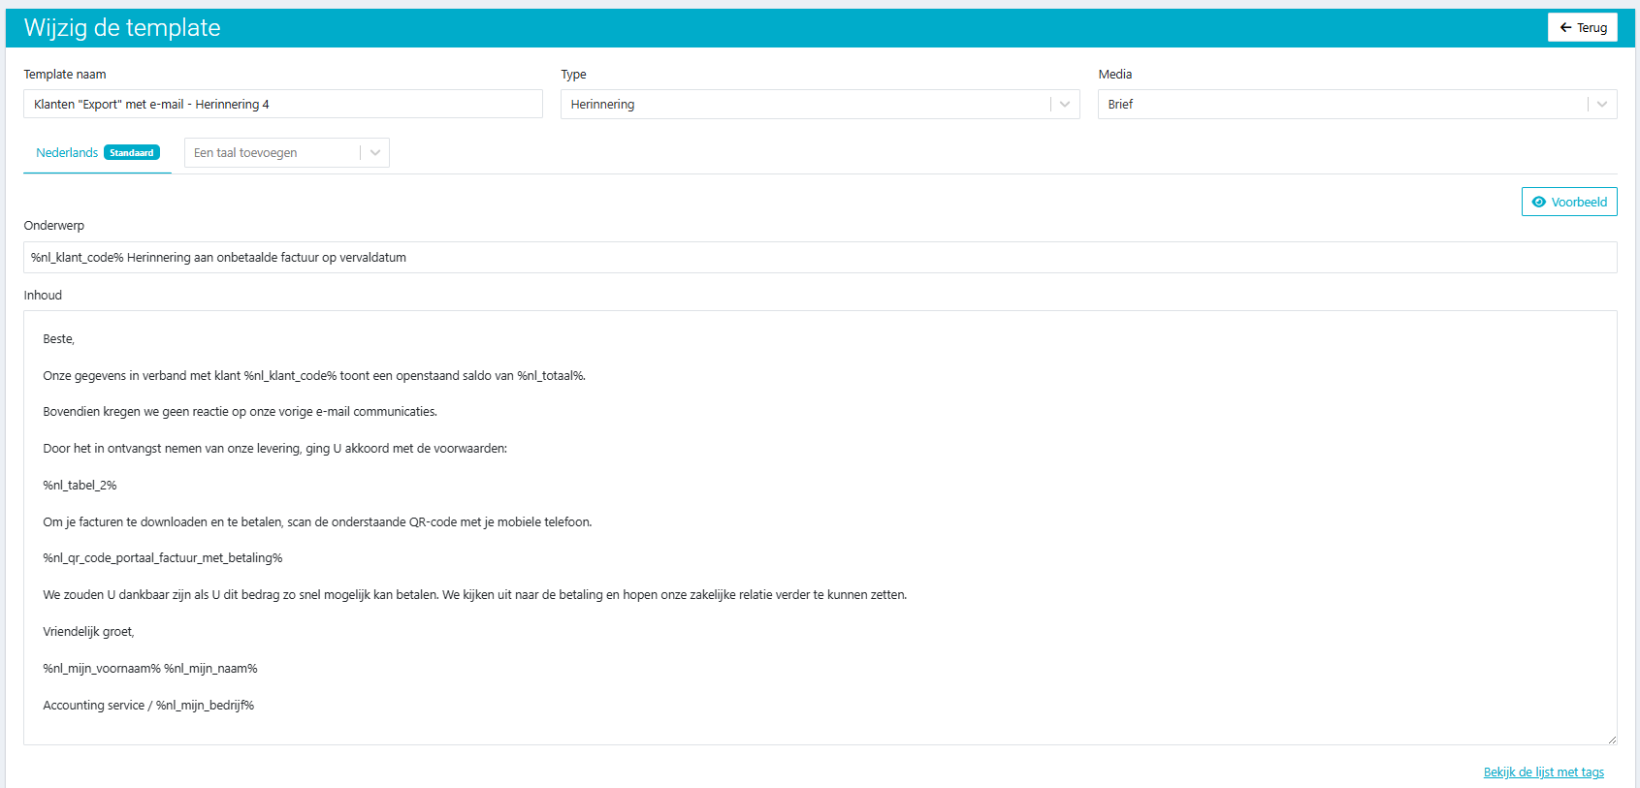Screen dimensions: 1640x788
Task: Click the 'Beste,' greeting line
Action: (58, 338)
